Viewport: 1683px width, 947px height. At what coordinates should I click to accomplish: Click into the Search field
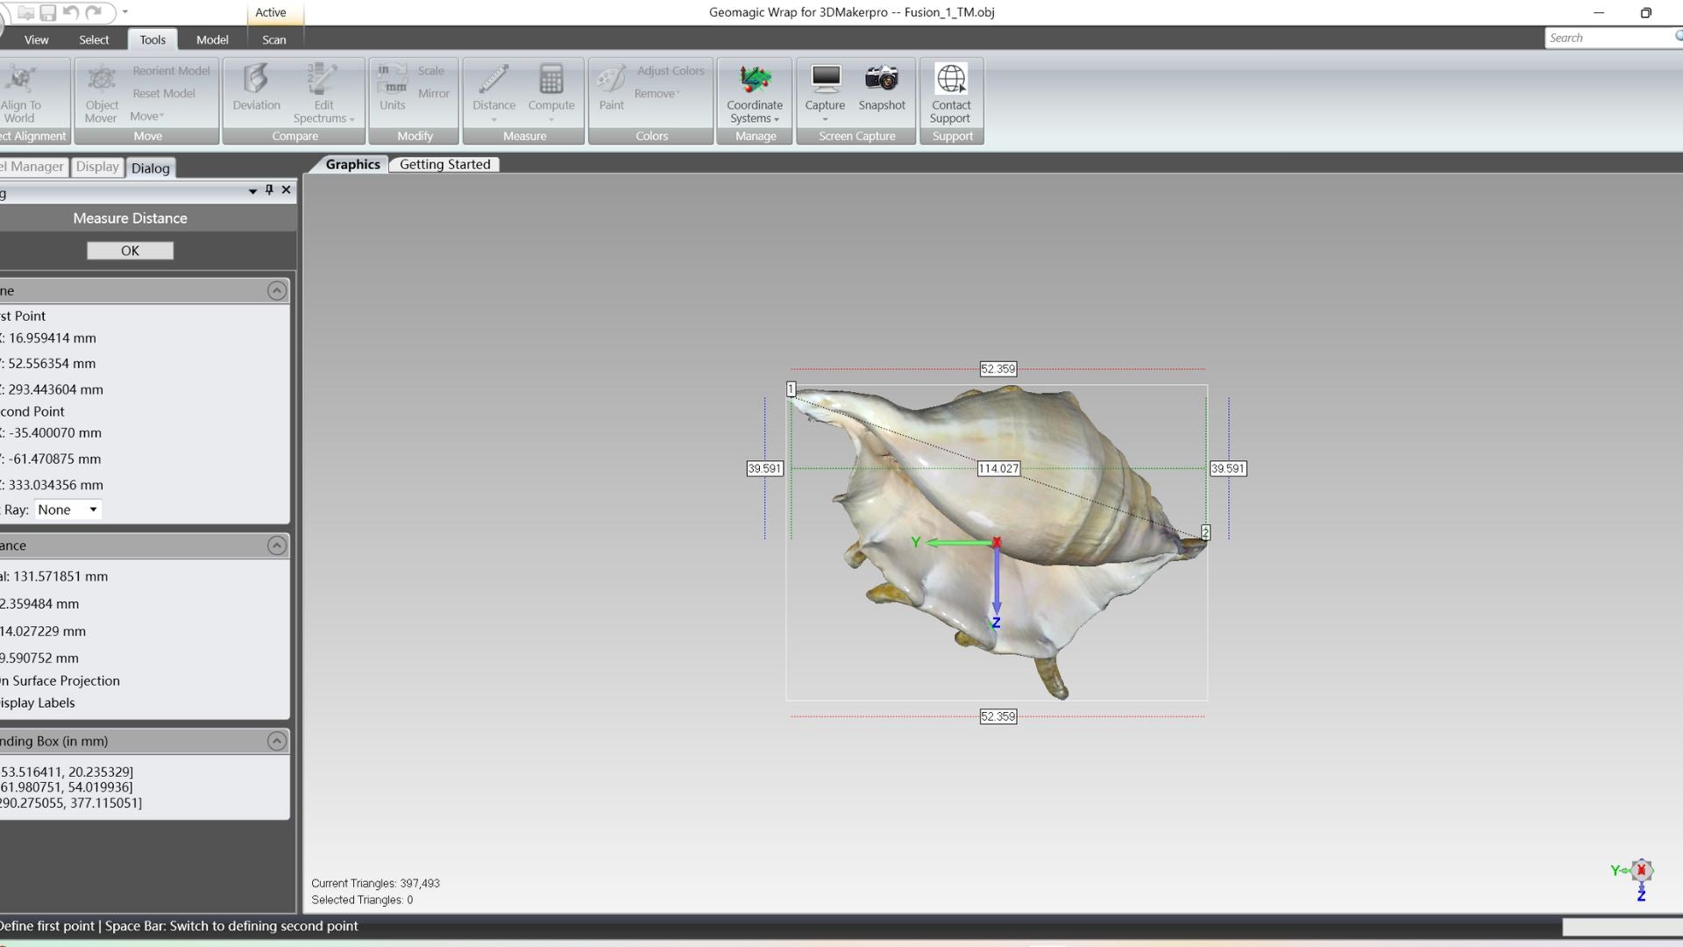1608,38
